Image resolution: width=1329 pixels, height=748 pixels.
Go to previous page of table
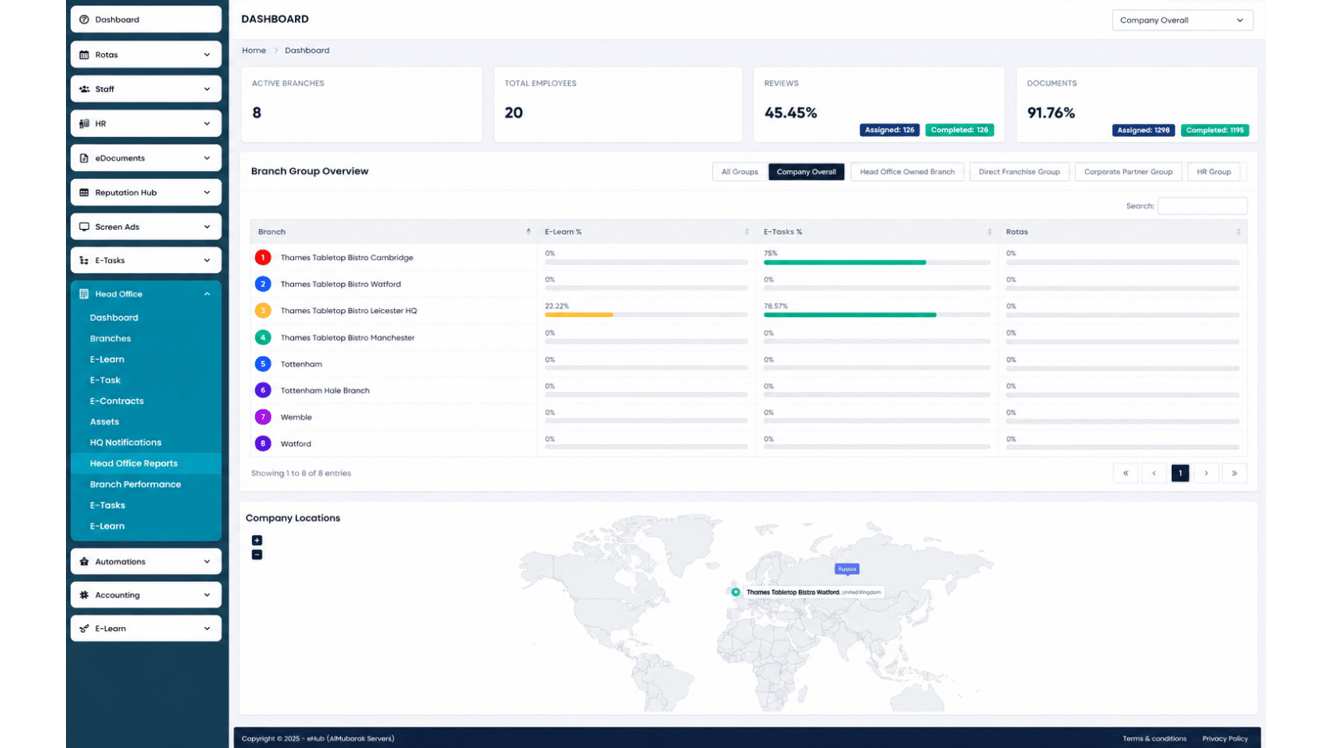tap(1154, 473)
